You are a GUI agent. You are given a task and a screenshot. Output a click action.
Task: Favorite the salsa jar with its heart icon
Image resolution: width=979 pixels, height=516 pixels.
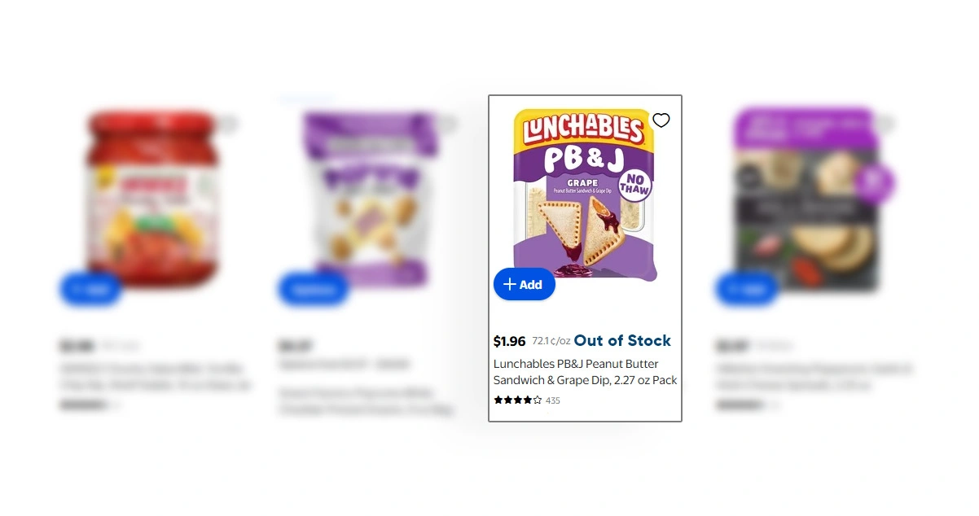pos(227,124)
